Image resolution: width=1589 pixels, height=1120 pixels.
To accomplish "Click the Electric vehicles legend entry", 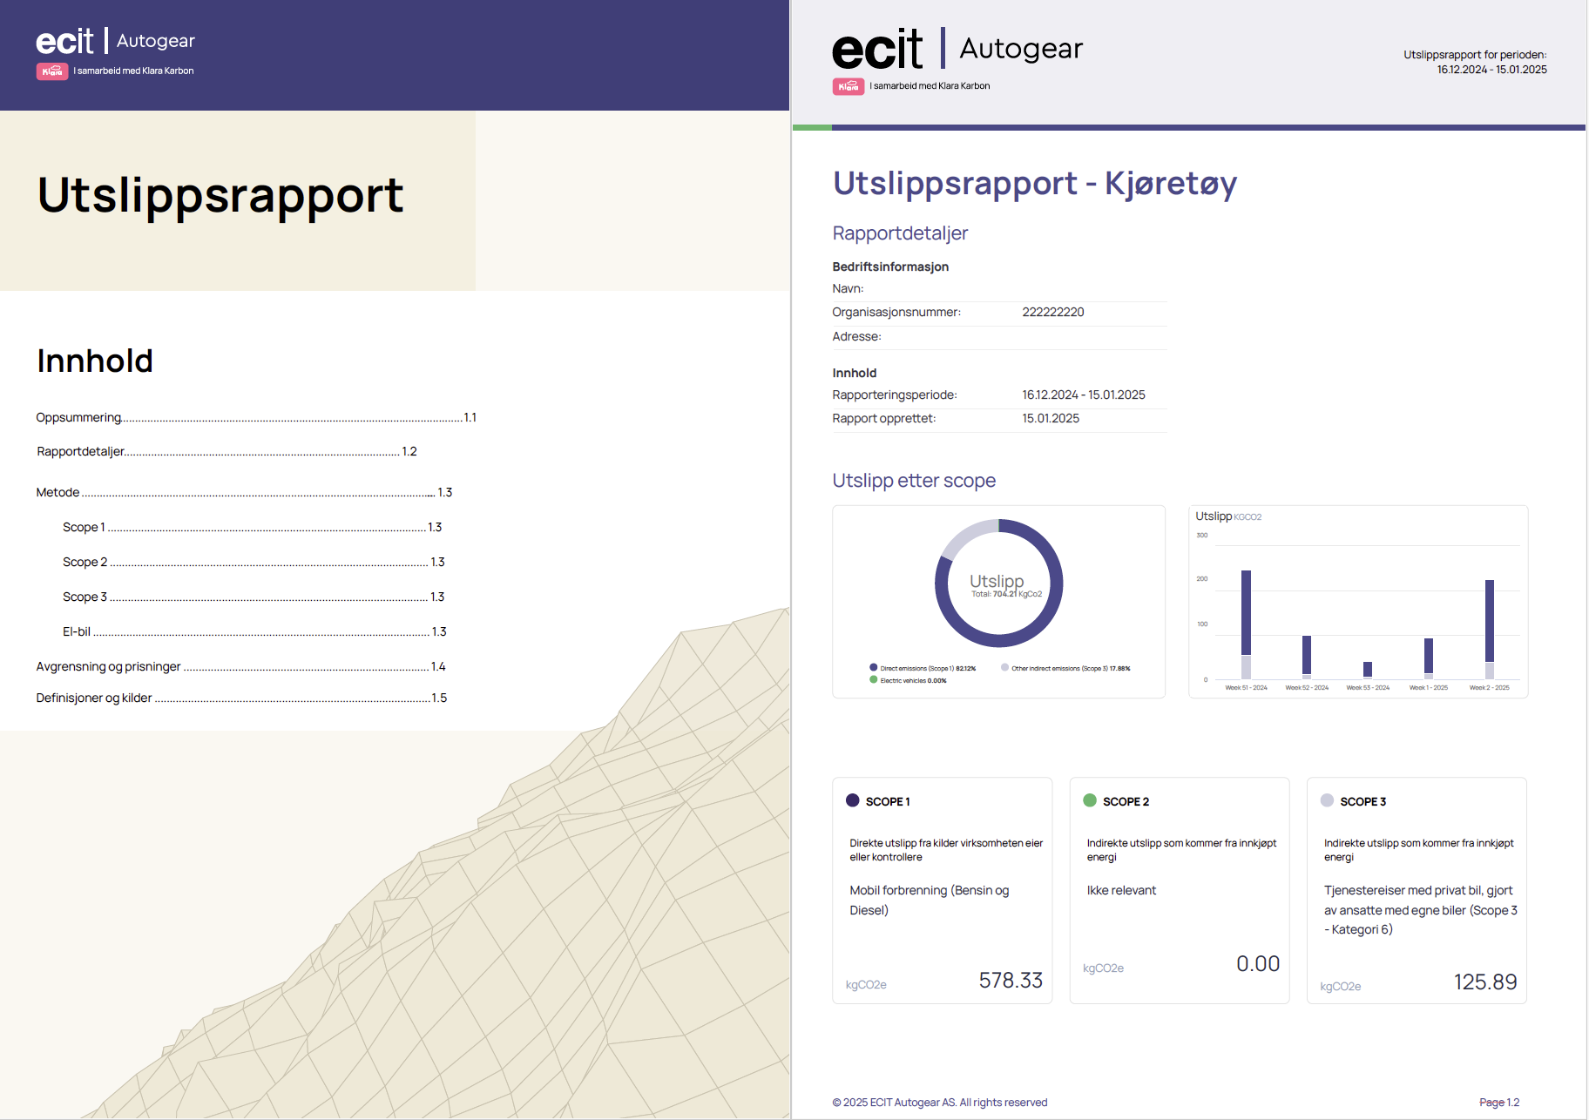I will coord(909,680).
